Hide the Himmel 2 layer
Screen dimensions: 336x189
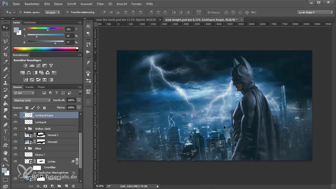click(15, 135)
